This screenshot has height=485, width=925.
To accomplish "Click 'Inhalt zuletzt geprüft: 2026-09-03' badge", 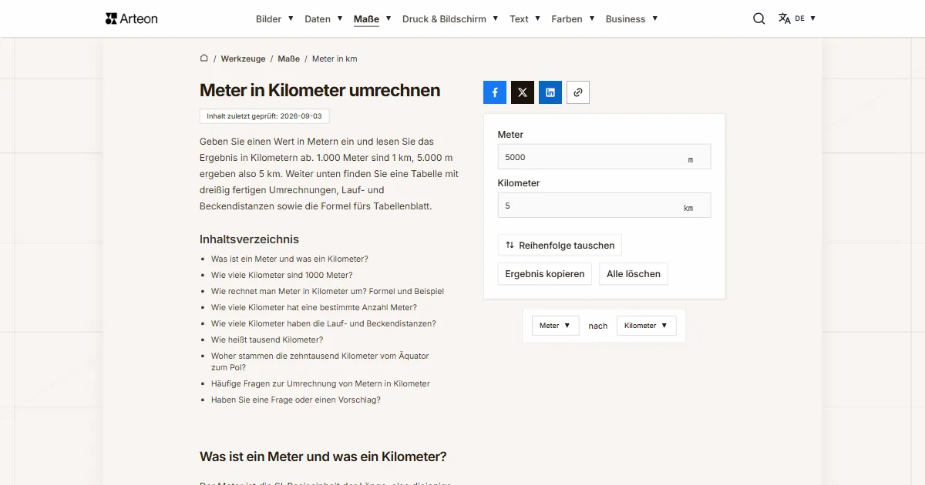I will 264,116.
